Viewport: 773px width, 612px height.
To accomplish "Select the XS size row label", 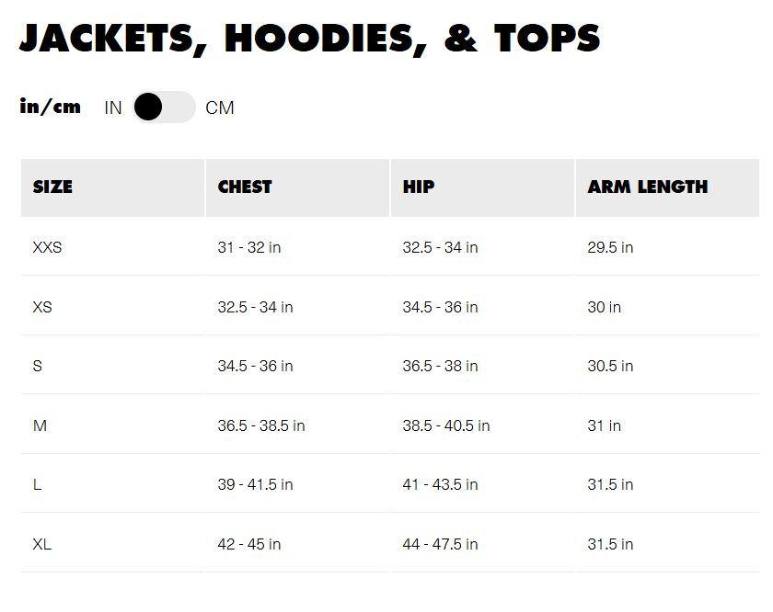I will [42, 307].
